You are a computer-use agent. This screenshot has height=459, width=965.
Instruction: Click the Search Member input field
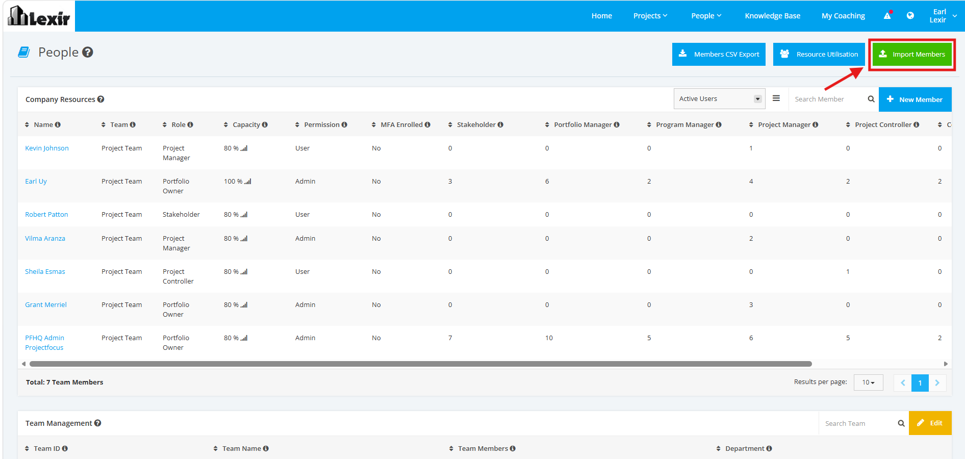pyautogui.click(x=828, y=99)
